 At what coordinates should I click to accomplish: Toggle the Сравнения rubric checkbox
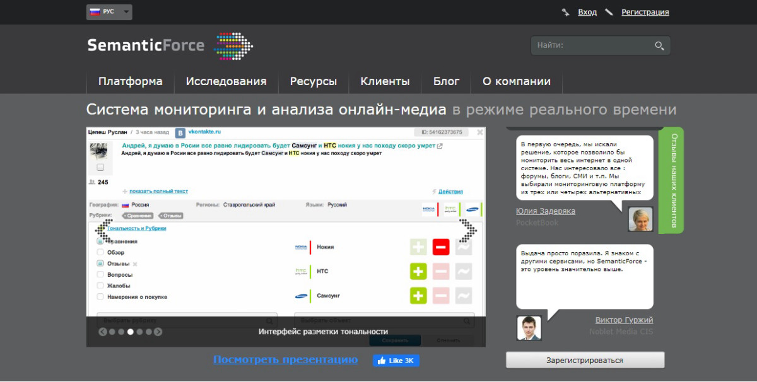(x=100, y=241)
